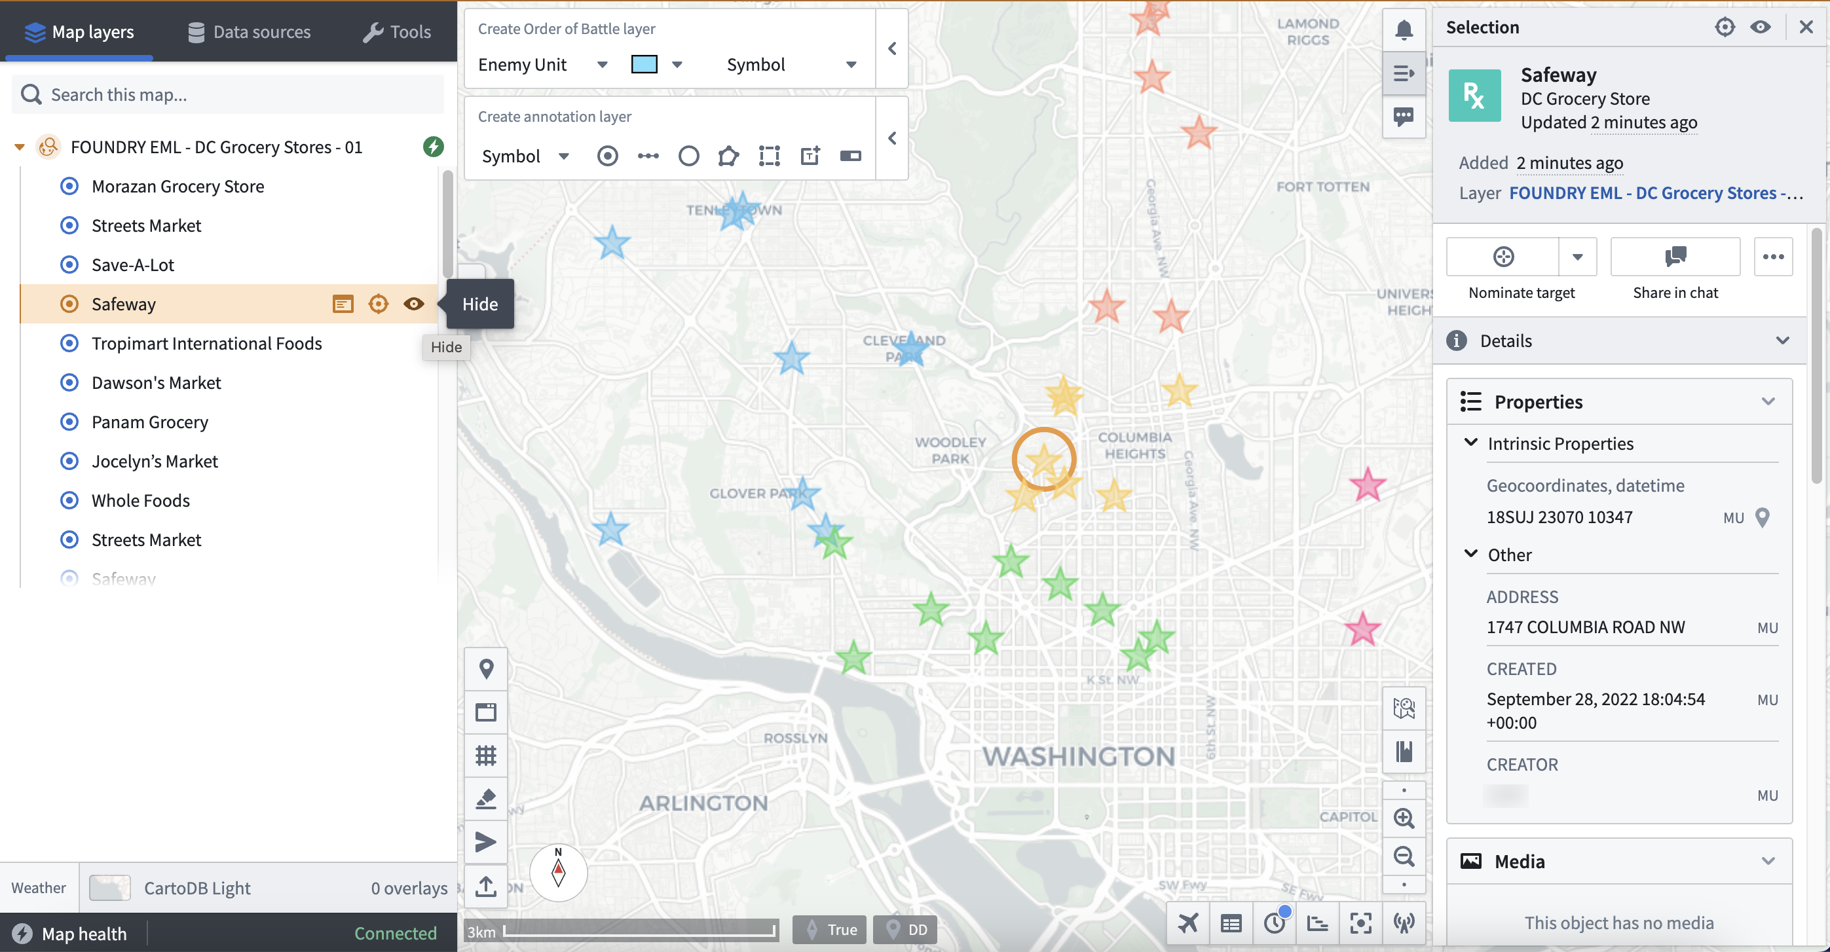The height and width of the screenshot is (952, 1830).
Task: Select the point annotation tool
Action: click(607, 155)
